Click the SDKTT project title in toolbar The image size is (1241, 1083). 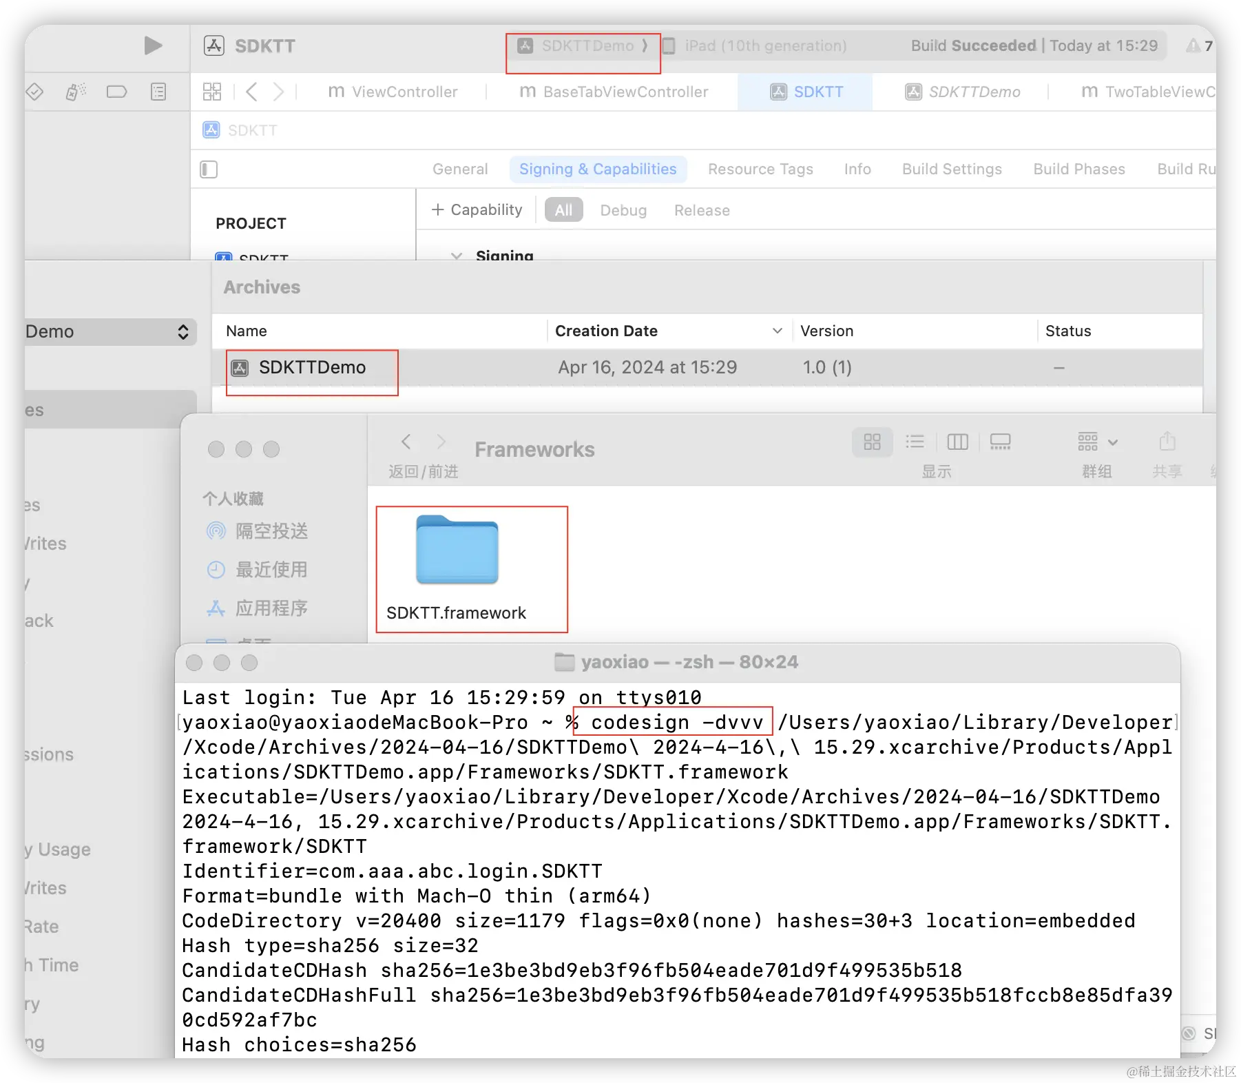264,46
